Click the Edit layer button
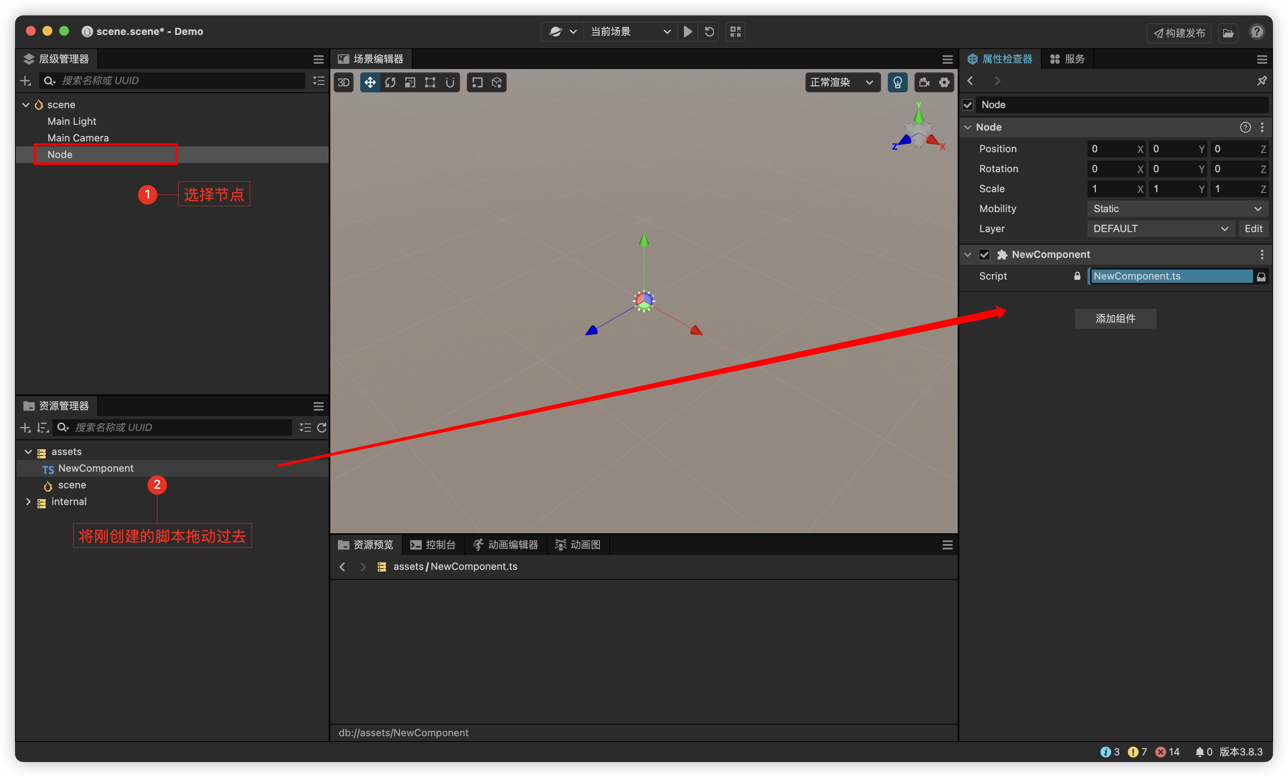The height and width of the screenshot is (777, 1288). (x=1253, y=229)
